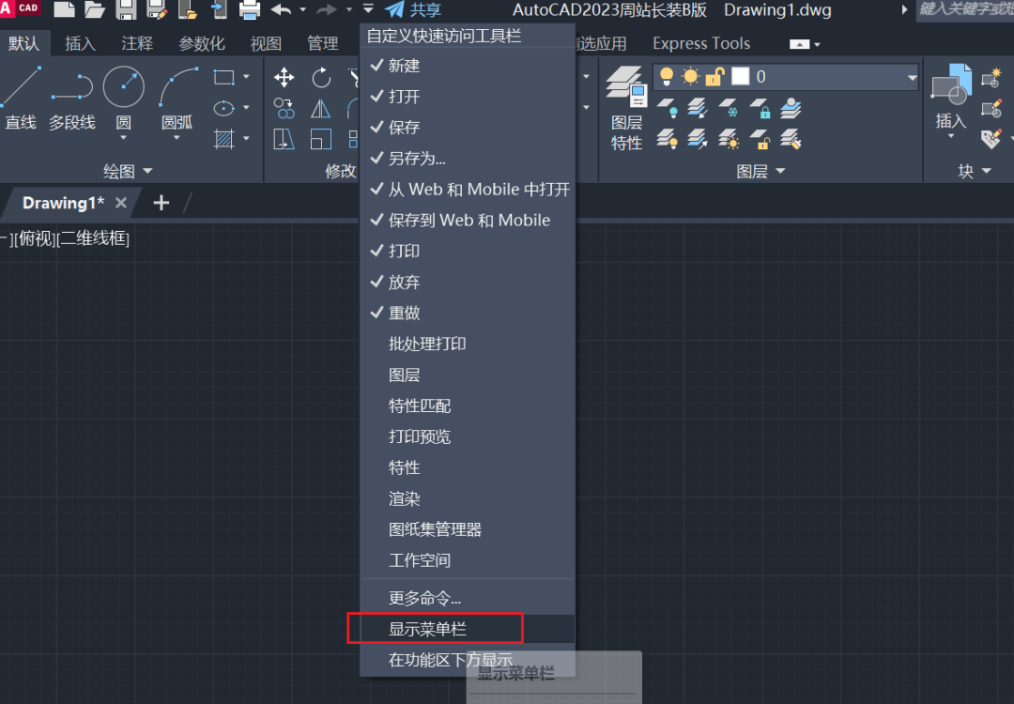This screenshot has width=1014, height=704.
Task: Select 特性匹配 in the customize menu
Action: 468,406
